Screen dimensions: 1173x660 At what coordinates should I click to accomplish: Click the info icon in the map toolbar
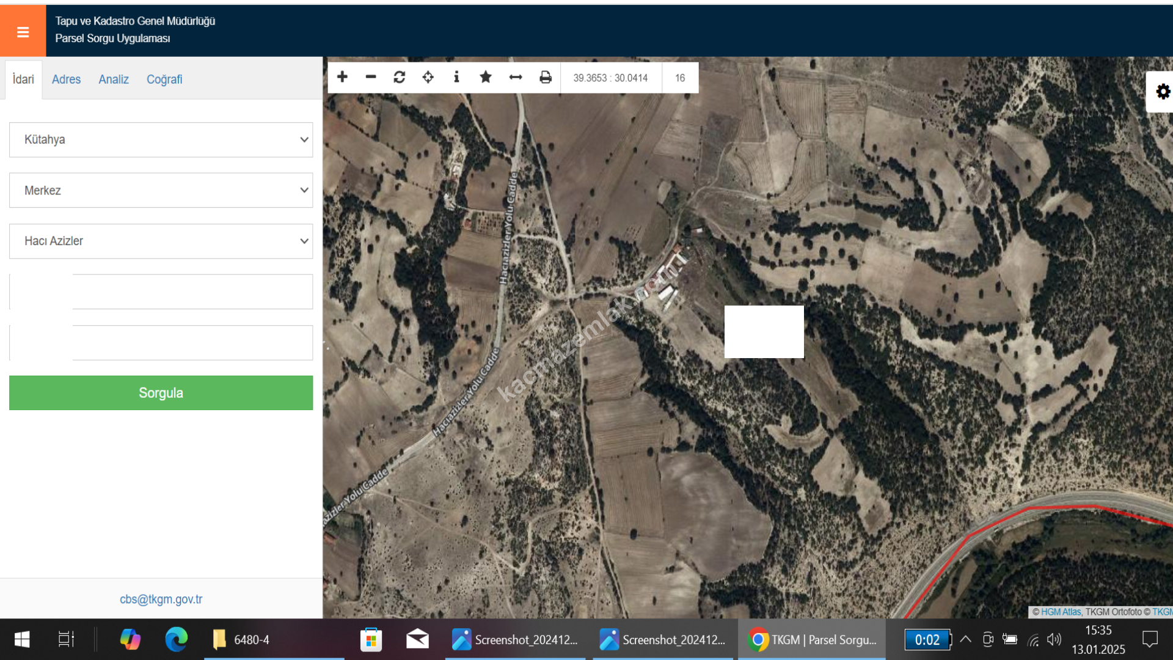pyautogui.click(x=456, y=77)
